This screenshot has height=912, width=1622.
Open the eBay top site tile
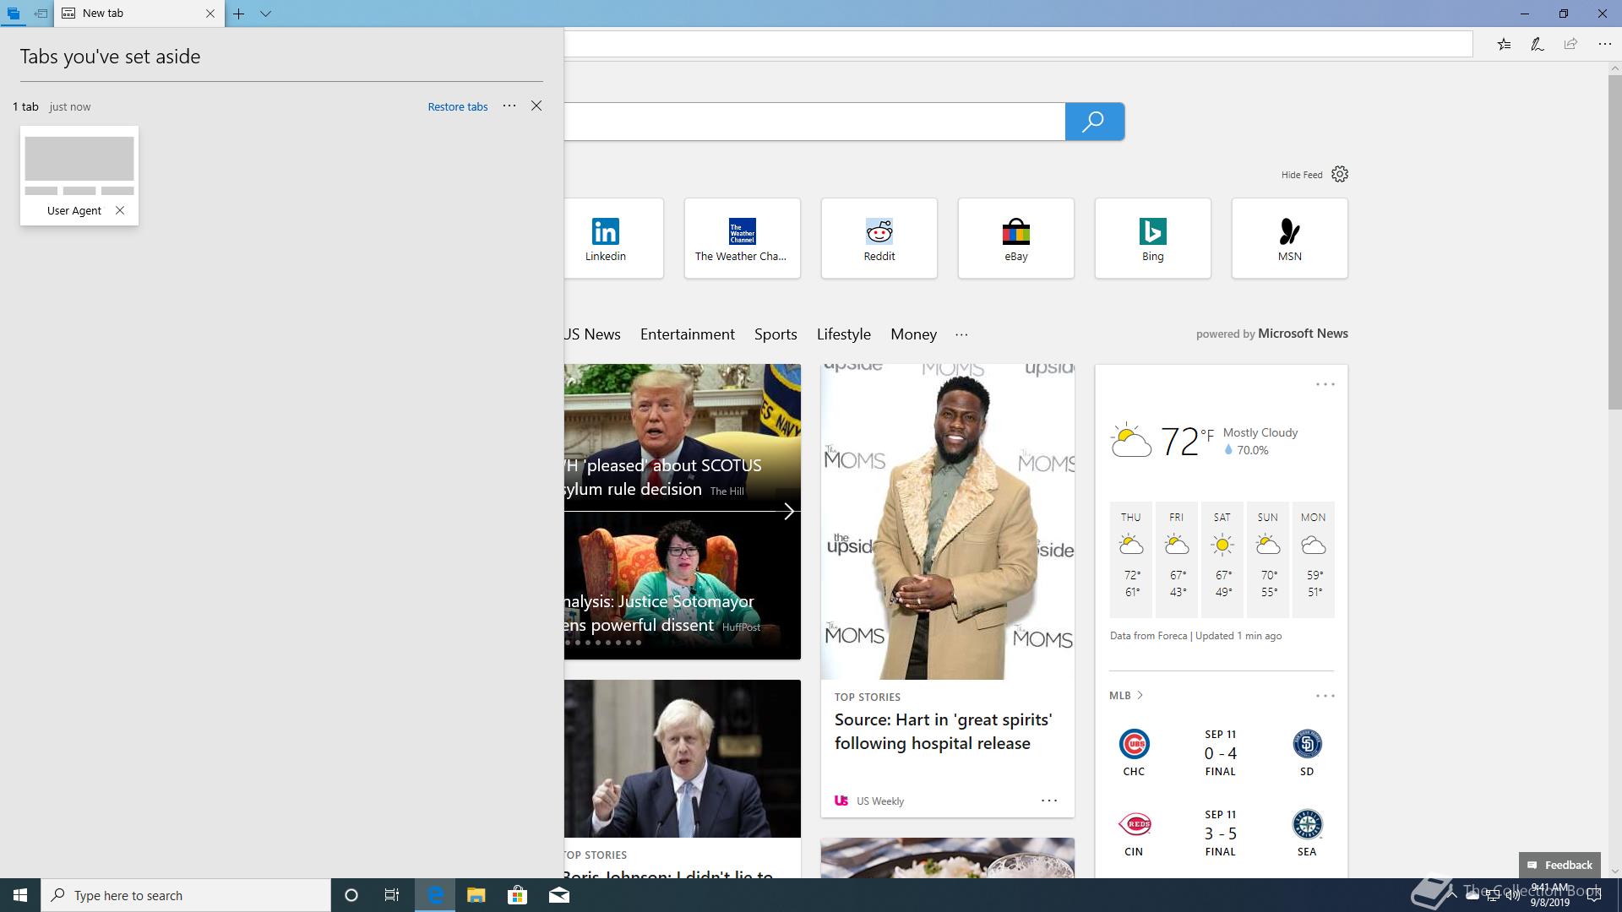pos(1015,238)
